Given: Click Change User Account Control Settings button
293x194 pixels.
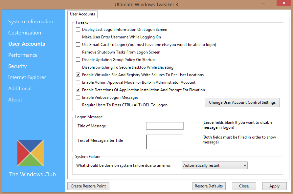Looking at the screenshot, I should click(x=242, y=102).
